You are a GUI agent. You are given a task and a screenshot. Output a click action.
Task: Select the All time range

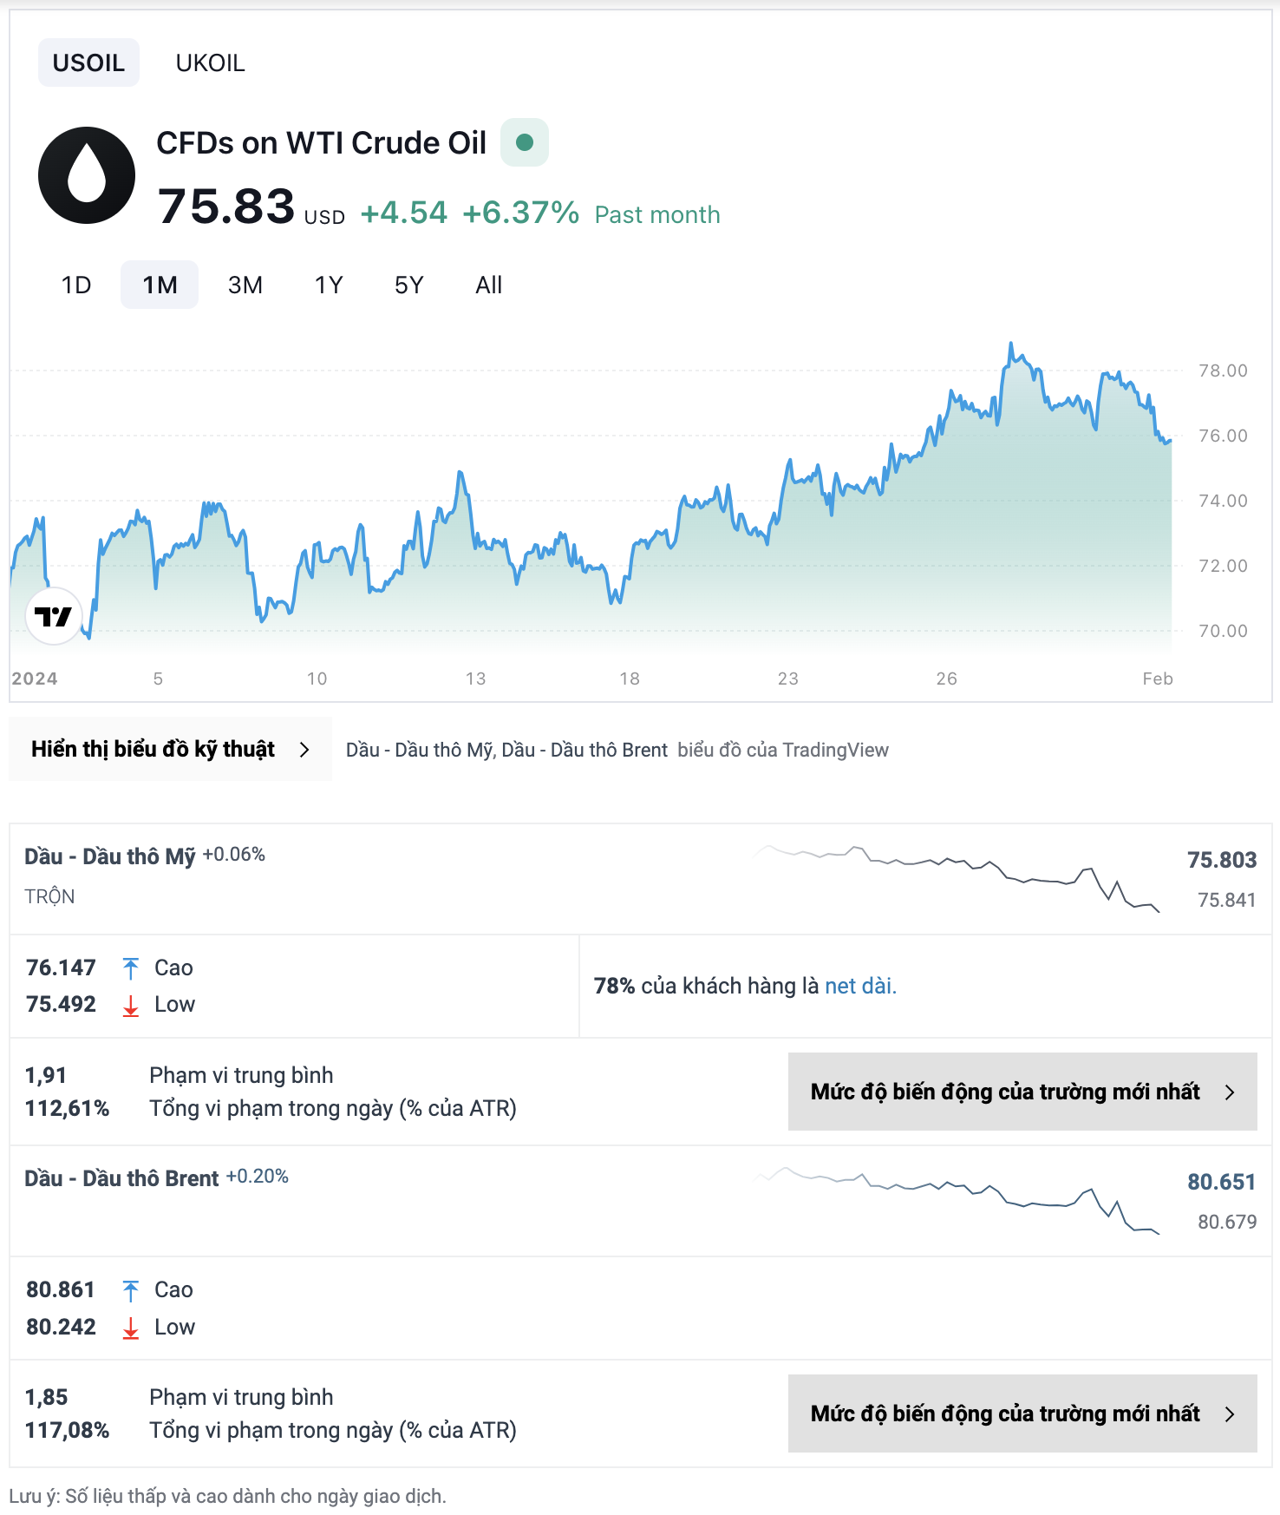[488, 285]
